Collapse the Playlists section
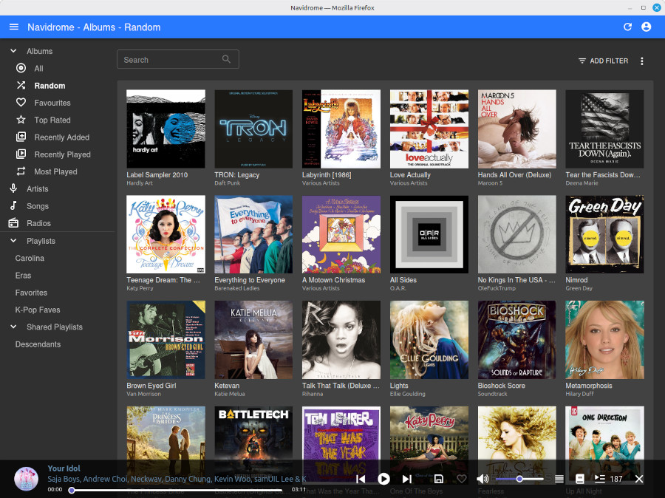 coord(13,241)
